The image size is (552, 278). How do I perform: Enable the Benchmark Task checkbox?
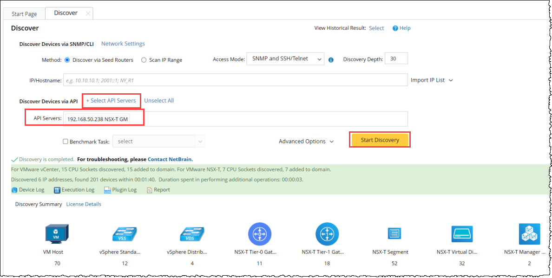pos(66,142)
